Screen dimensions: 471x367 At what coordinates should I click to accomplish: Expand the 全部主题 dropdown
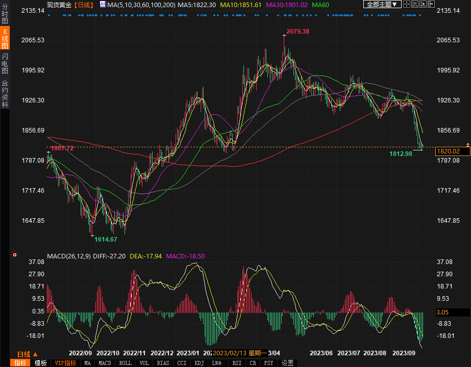coord(382,5)
